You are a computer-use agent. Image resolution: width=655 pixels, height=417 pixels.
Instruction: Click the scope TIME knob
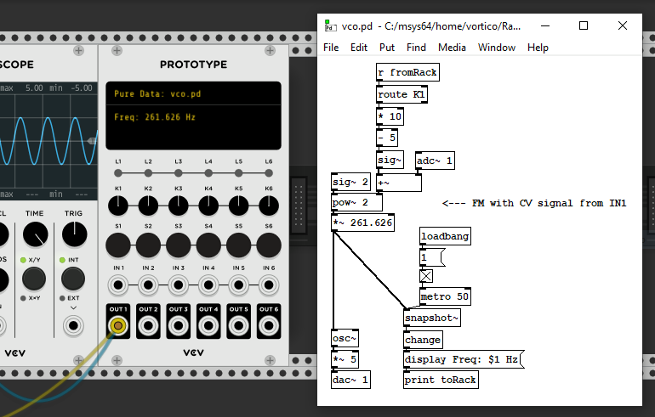(34, 236)
